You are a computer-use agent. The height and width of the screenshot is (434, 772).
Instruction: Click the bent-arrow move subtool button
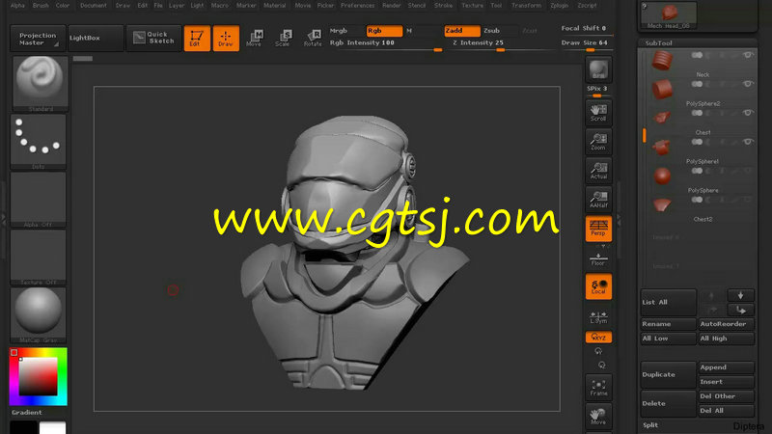tap(740, 310)
